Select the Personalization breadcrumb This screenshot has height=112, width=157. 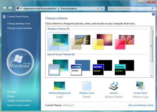pos(69,8)
